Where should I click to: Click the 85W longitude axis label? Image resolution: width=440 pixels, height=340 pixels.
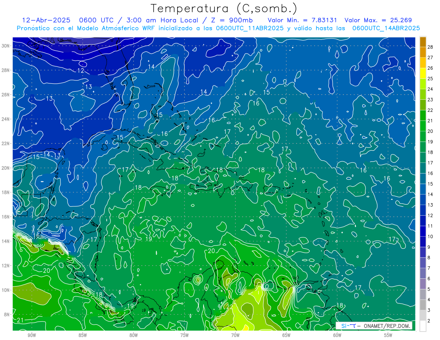tap(82, 335)
